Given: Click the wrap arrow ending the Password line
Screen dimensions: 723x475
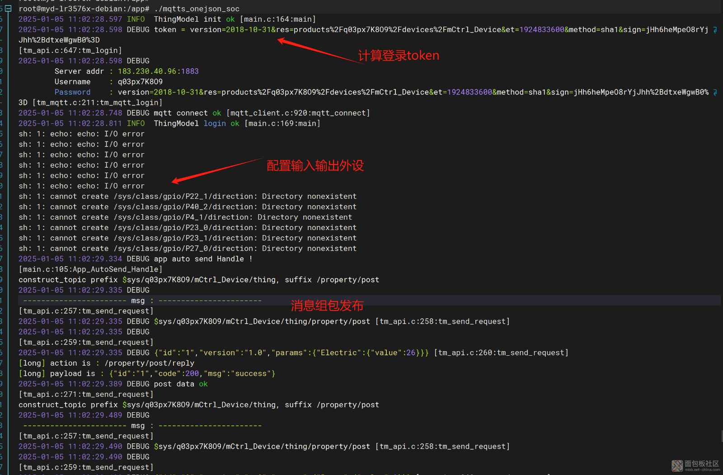Looking at the screenshot, I should point(715,92).
